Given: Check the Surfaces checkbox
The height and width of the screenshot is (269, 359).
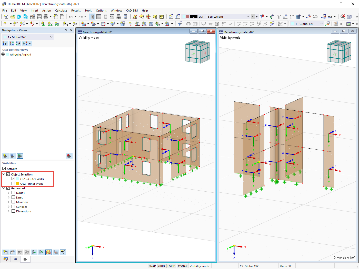Looking at the screenshot, I should tap(13, 207).
